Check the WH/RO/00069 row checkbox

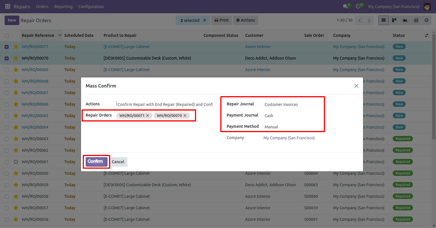click(7, 70)
